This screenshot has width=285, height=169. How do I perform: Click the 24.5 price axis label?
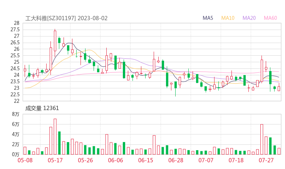[15, 68]
